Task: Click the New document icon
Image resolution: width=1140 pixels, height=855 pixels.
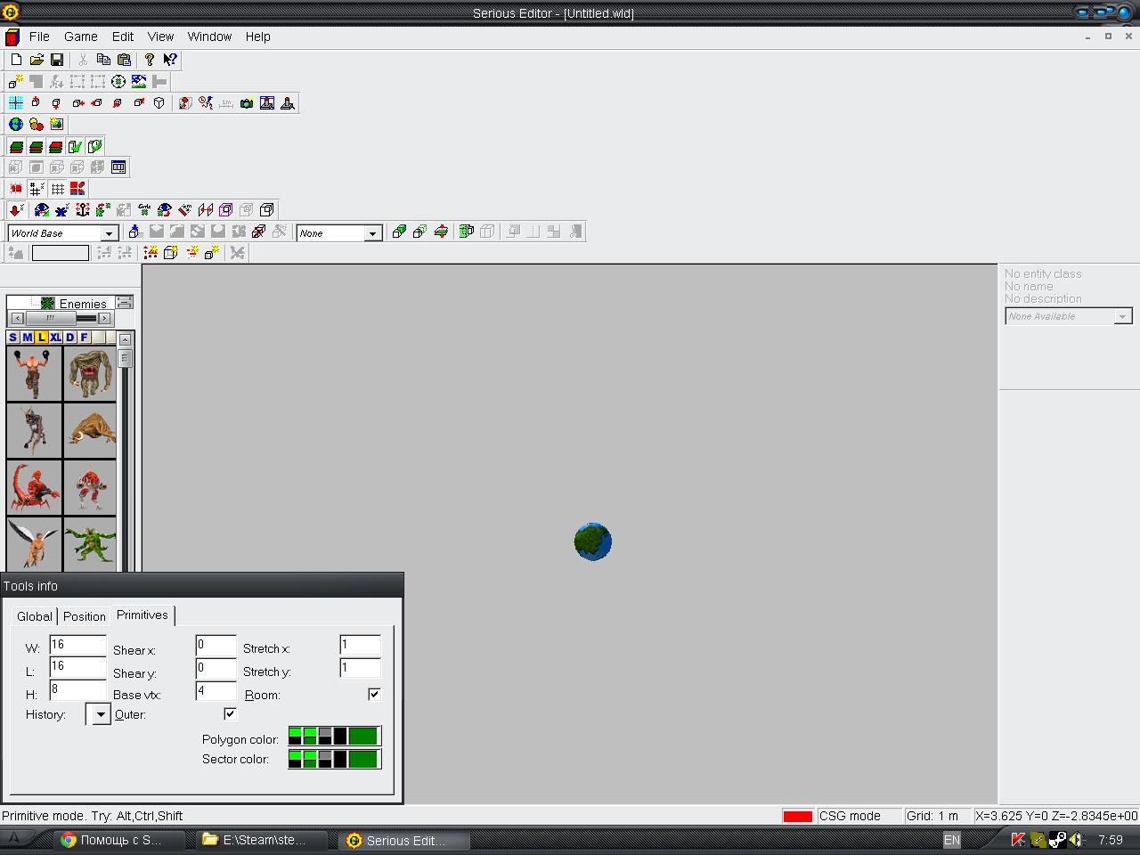Action: point(16,60)
